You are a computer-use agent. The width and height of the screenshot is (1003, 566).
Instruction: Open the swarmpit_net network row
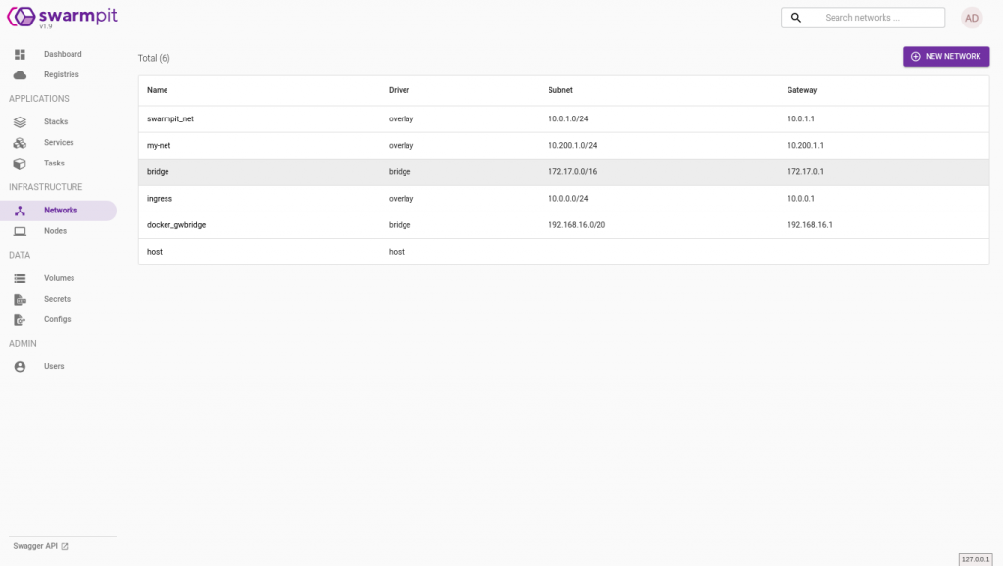[170, 118]
